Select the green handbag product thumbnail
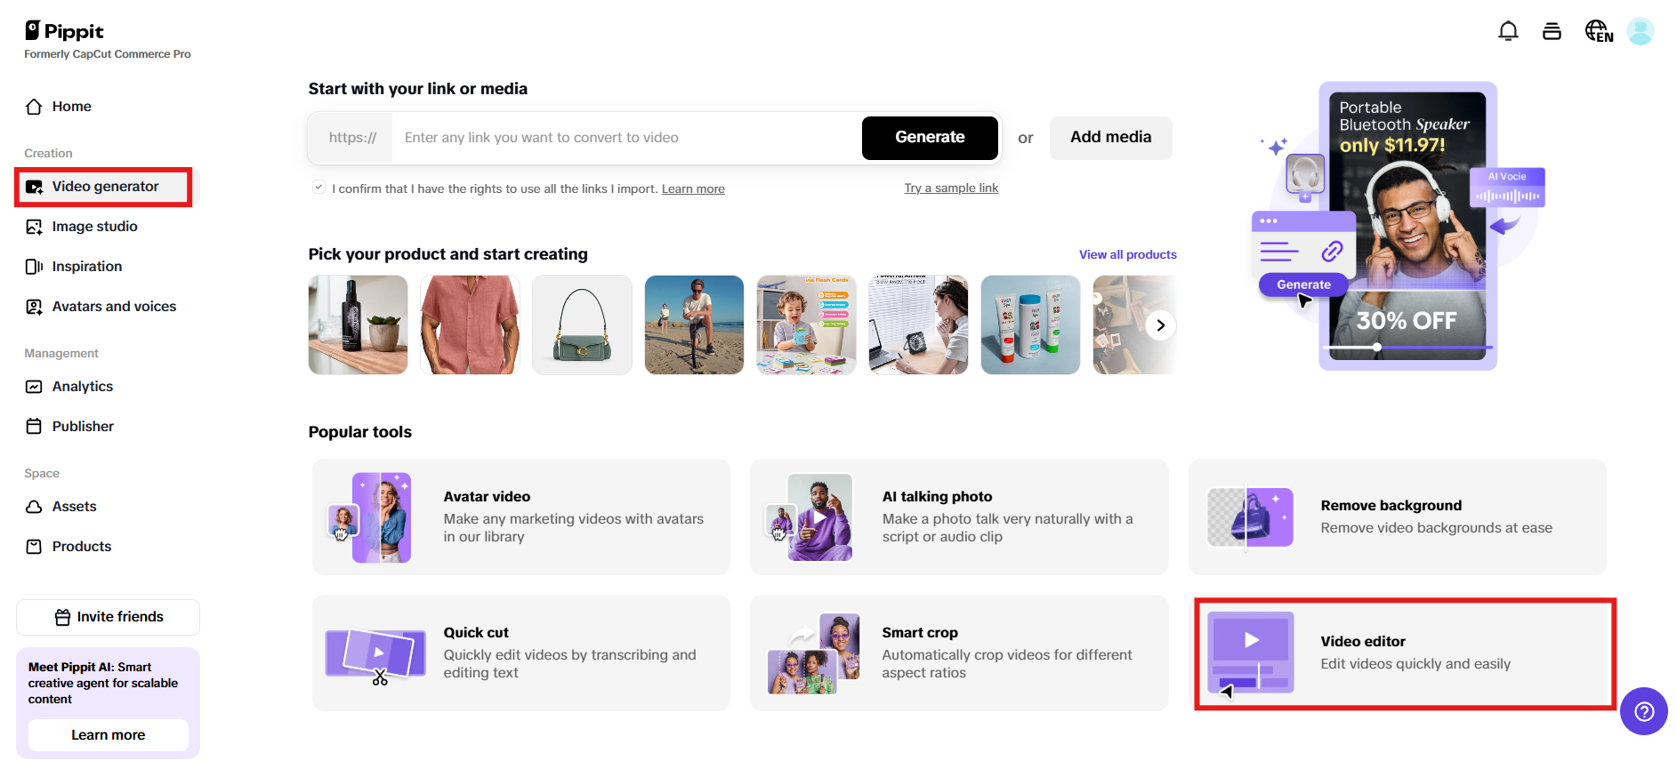Image resolution: width=1677 pixels, height=761 pixels. [582, 325]
